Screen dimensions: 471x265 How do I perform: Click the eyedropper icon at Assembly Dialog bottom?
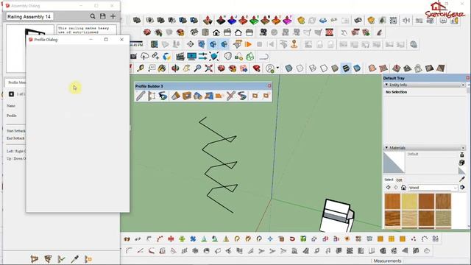(74, 258)
